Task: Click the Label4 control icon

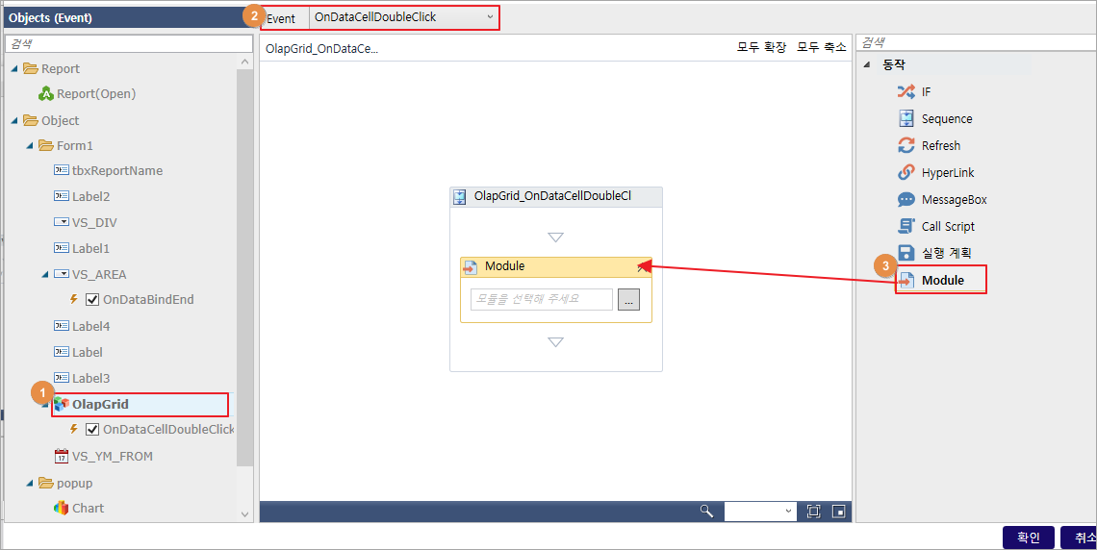Action: click(x=62, y=326)
